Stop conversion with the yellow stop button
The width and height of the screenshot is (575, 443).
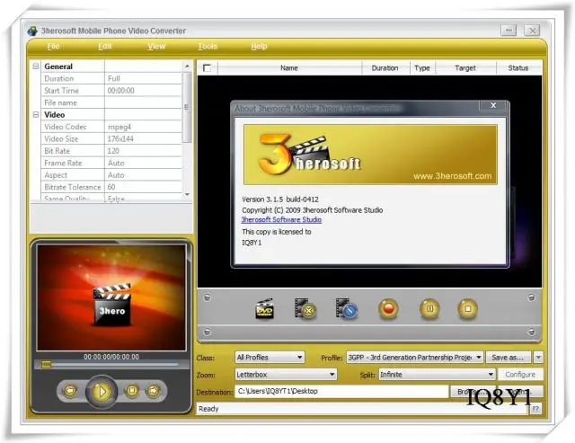468,309
